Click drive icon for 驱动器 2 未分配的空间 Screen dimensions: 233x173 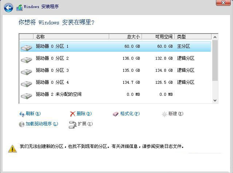tap(27, 96)
